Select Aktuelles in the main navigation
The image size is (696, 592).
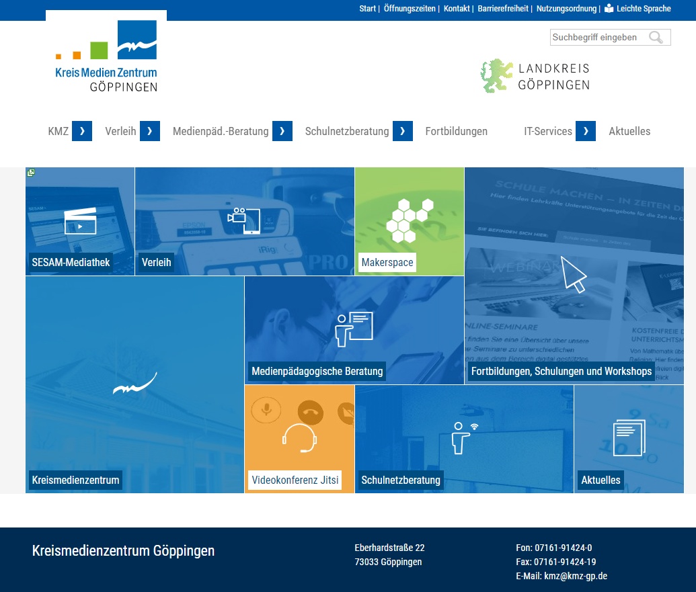(629, 132)
